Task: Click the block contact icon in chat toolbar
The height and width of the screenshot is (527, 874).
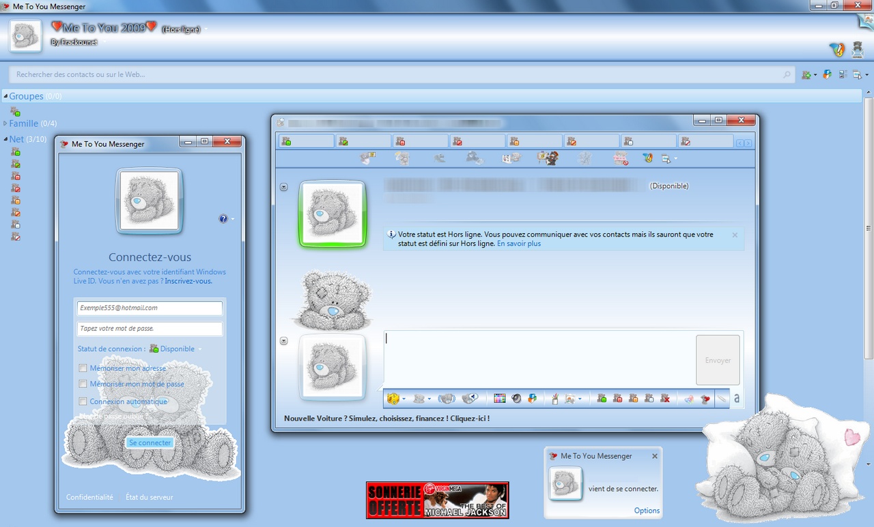Action: [620, 158]
